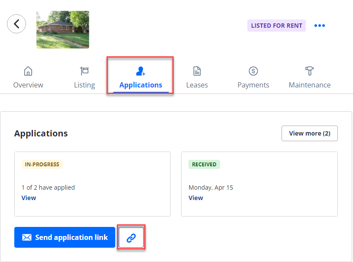Select the Monday, Apr 15 application card
This screenshot has width=353, height=262.
pyautogui.click(x=259, y=184)
